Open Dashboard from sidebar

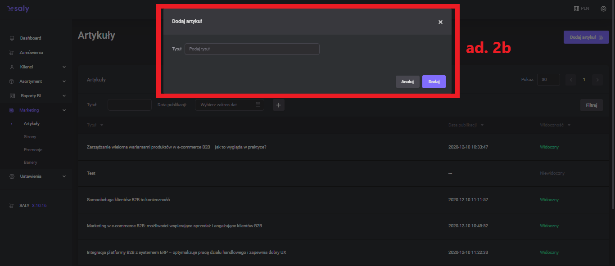click(30, 38)
